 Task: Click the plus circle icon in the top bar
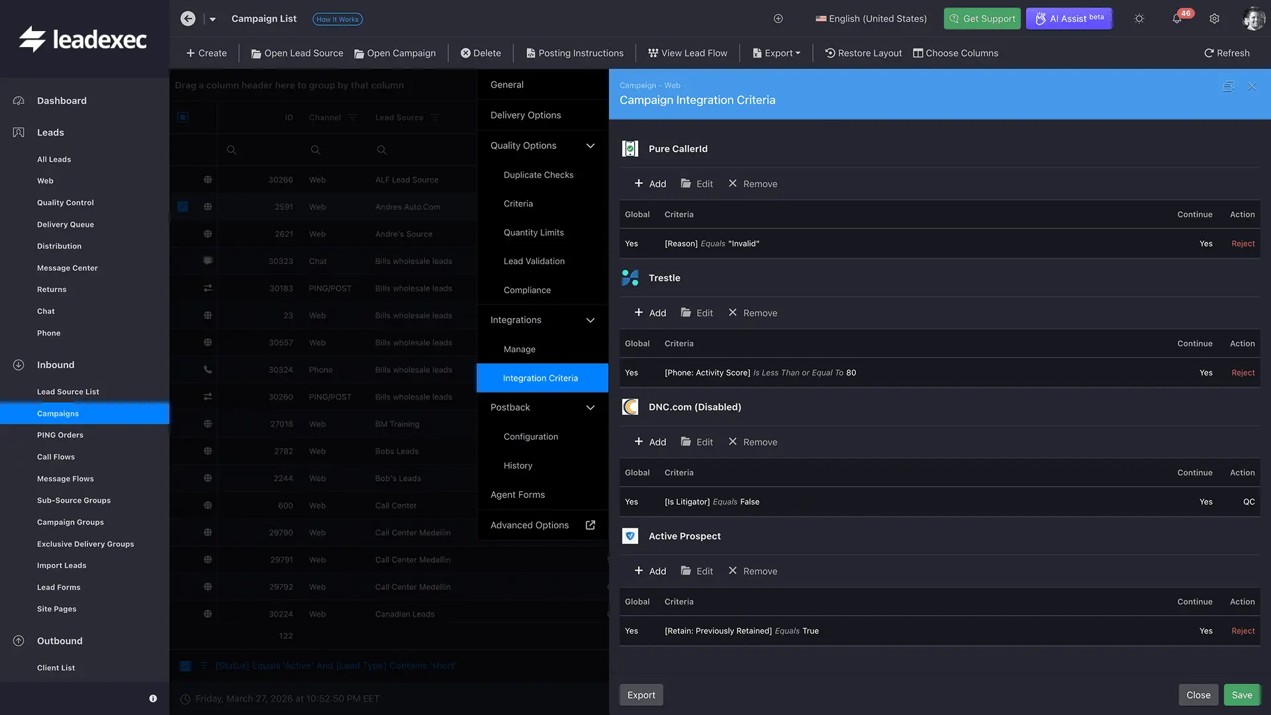778,19
